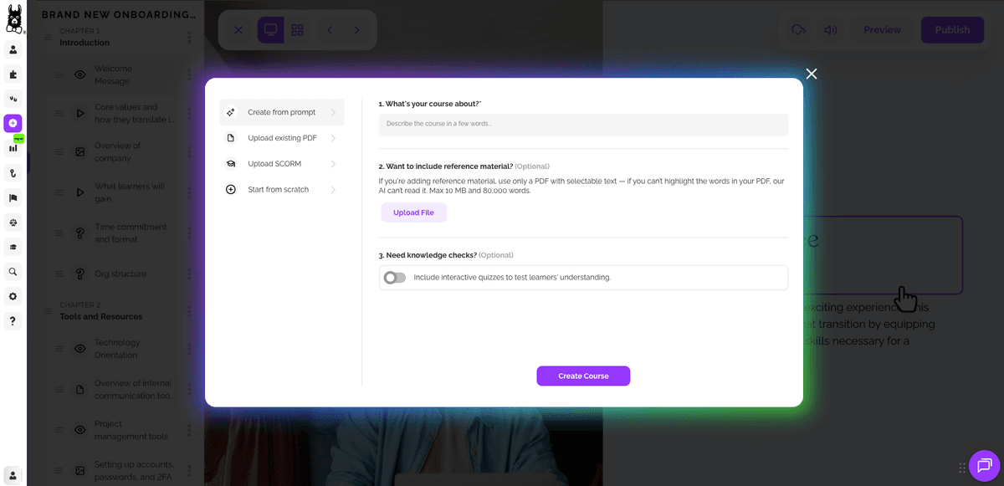Open Help using the question mark sidebar icon
1004x486 pixels.
tap(13, 321)
